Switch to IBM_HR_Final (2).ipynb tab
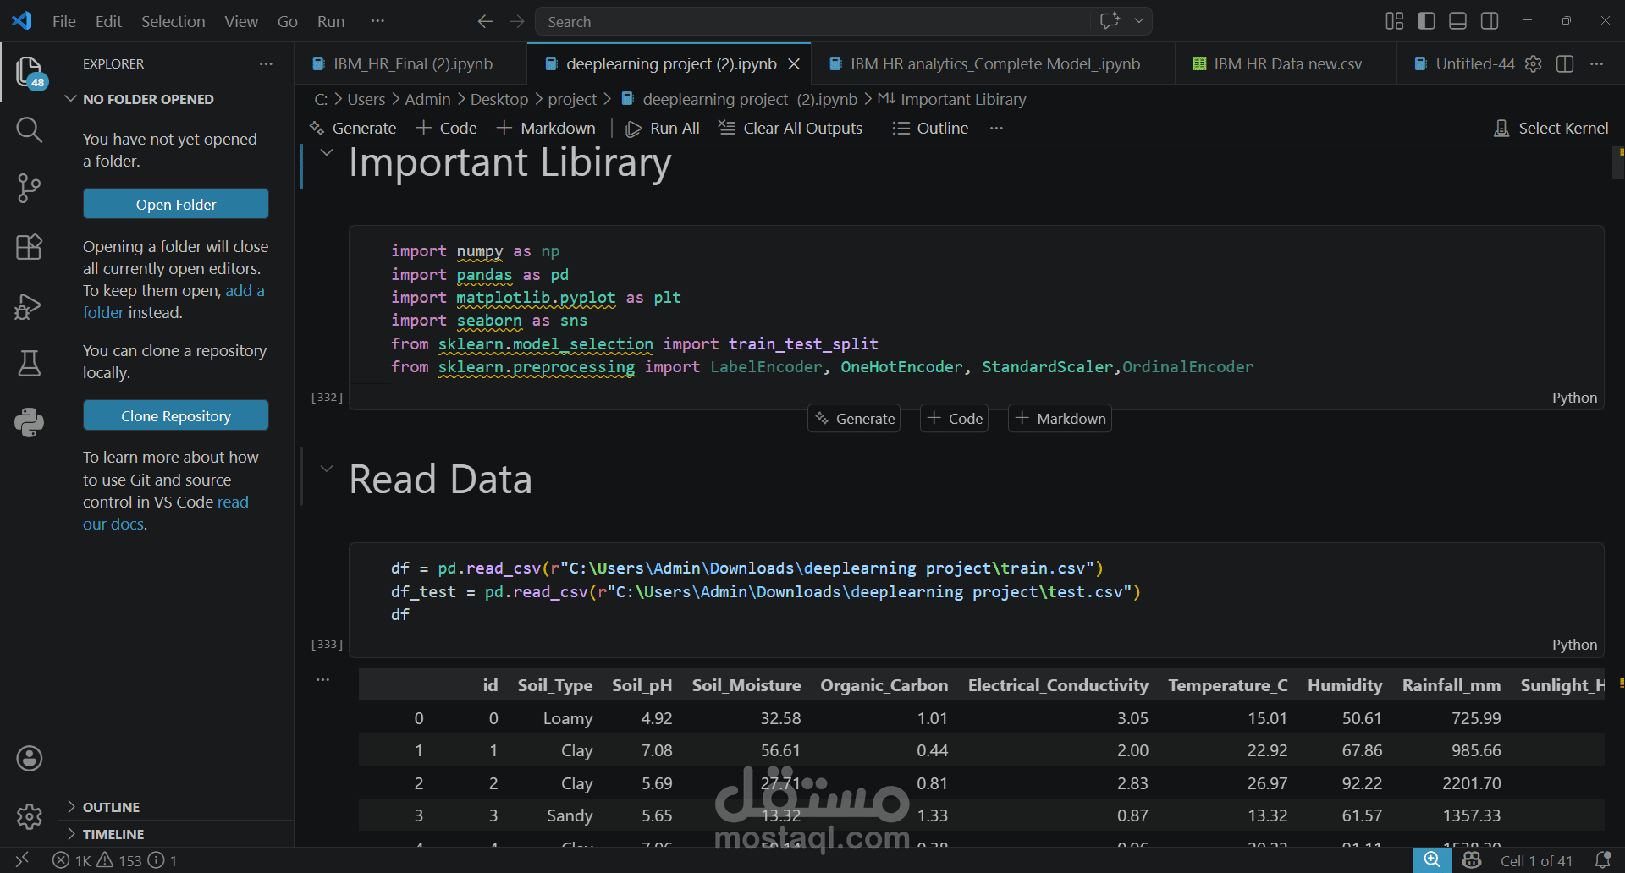Screen dimensions: 1625x873 (411, 63)
